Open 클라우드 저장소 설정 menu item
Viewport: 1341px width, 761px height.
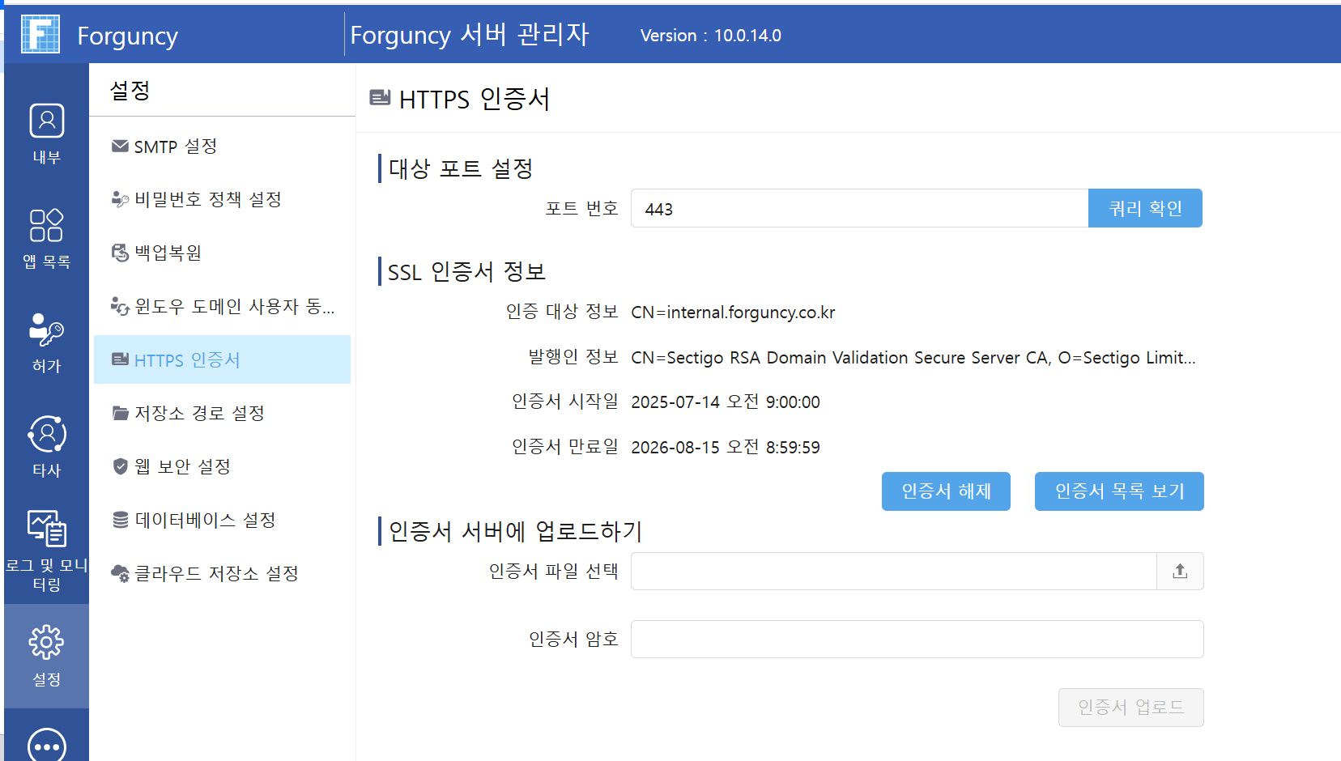222,573
